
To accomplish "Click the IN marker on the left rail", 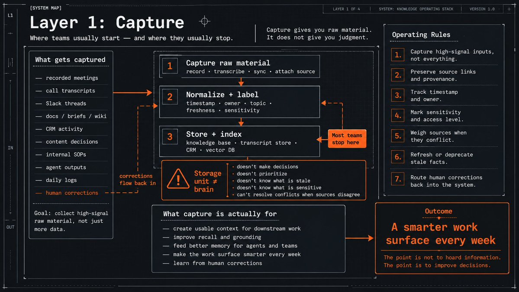I will tap(10, 148).
